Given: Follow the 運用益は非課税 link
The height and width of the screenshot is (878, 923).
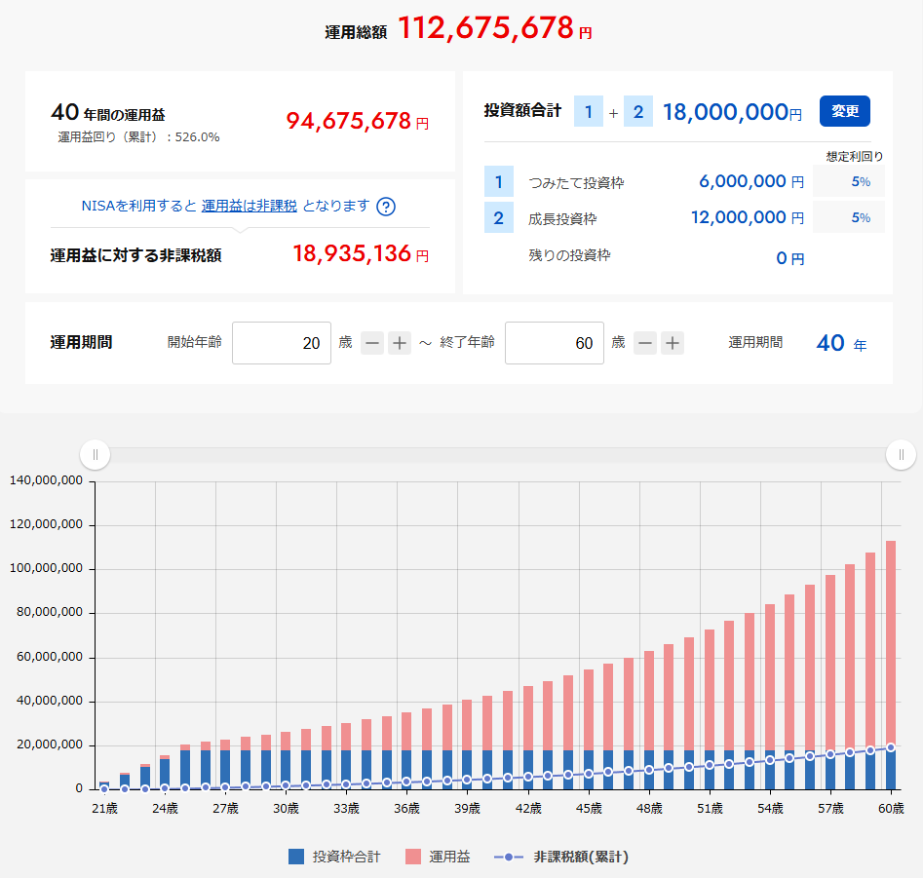Looking at the screenshot, I should point(249,206).
